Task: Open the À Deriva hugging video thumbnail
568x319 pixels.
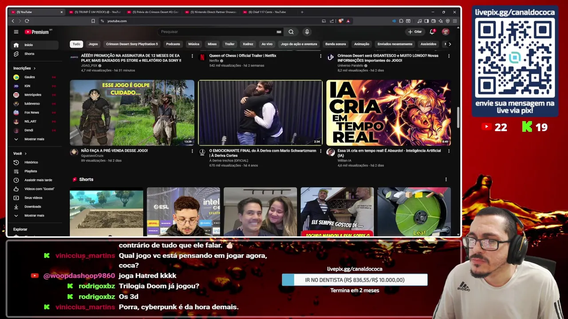Action: tap(260, 113)
